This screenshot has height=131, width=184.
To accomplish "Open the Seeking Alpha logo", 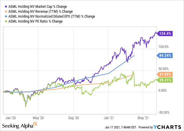I will [20, 126].
